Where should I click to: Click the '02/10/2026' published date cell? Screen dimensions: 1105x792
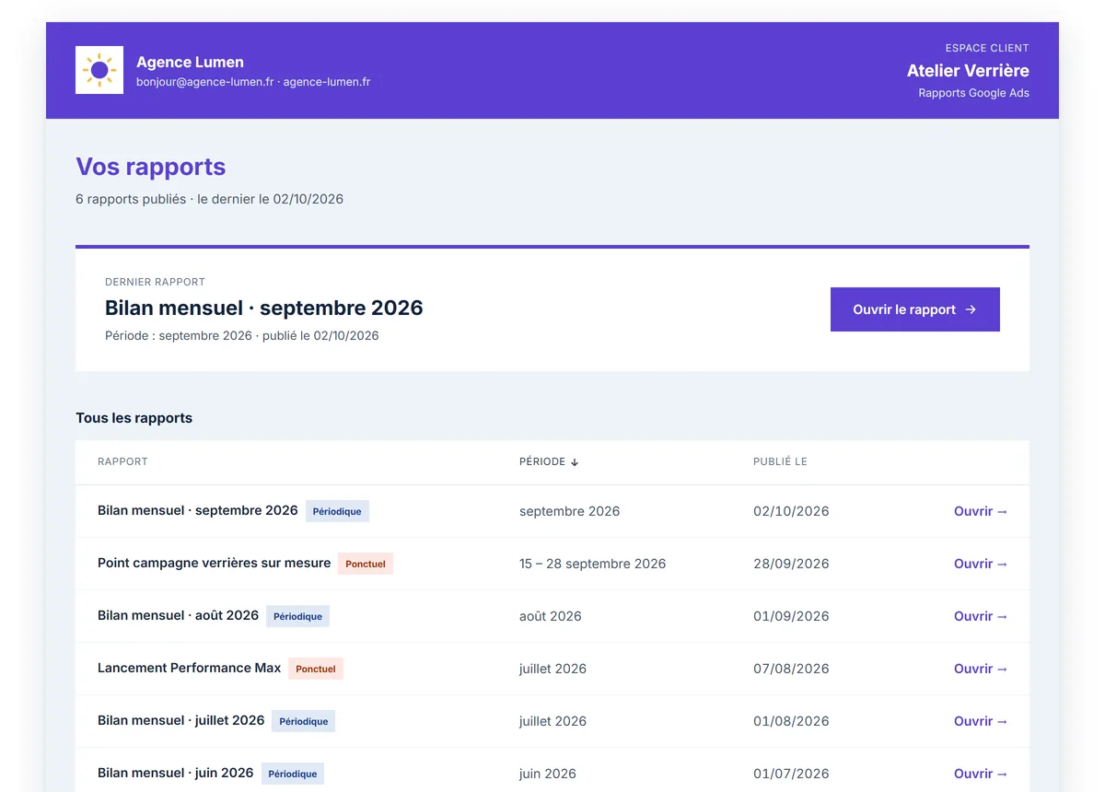[791, 511]
